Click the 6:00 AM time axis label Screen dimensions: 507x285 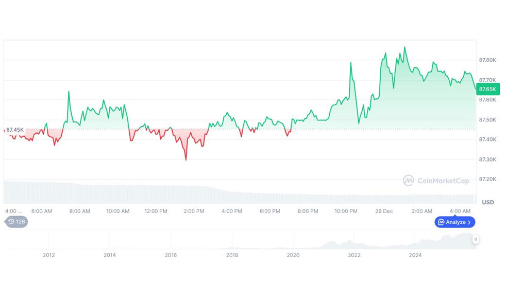[42, 211]
